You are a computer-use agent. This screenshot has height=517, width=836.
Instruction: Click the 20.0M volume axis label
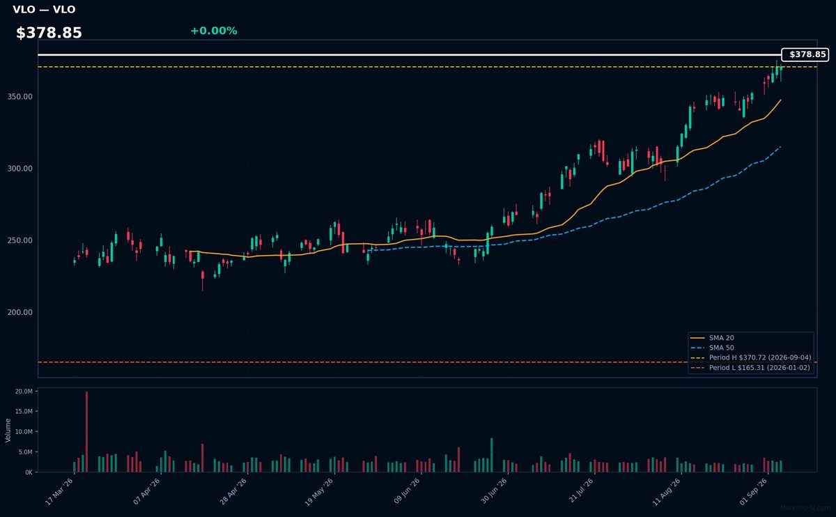pos(24,392)
